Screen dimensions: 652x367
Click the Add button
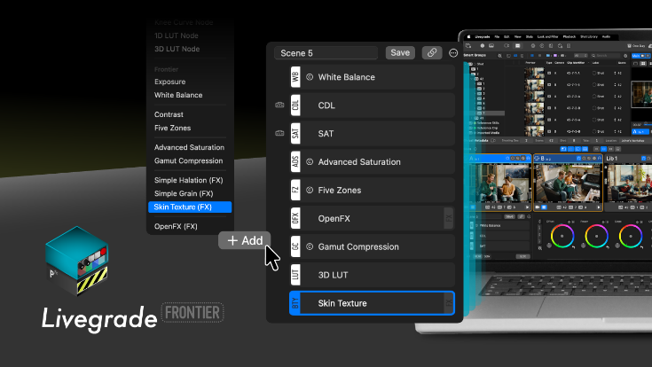(245, 240)
